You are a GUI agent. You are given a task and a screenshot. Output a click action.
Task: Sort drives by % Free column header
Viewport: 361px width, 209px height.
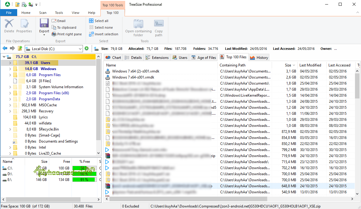coord(84,162)
